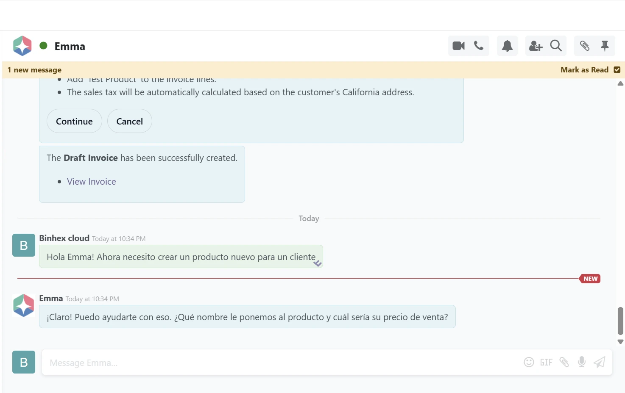Click the Today date separator label
This screenshot has width=625, height=393.
tap(309, 219)
